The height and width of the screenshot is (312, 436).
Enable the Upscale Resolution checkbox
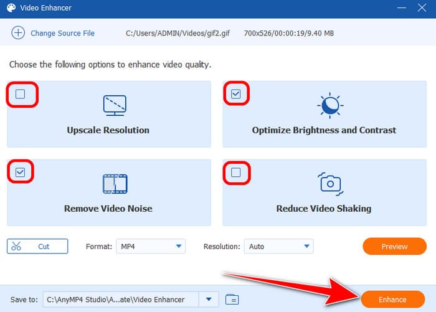click(21, 94)
